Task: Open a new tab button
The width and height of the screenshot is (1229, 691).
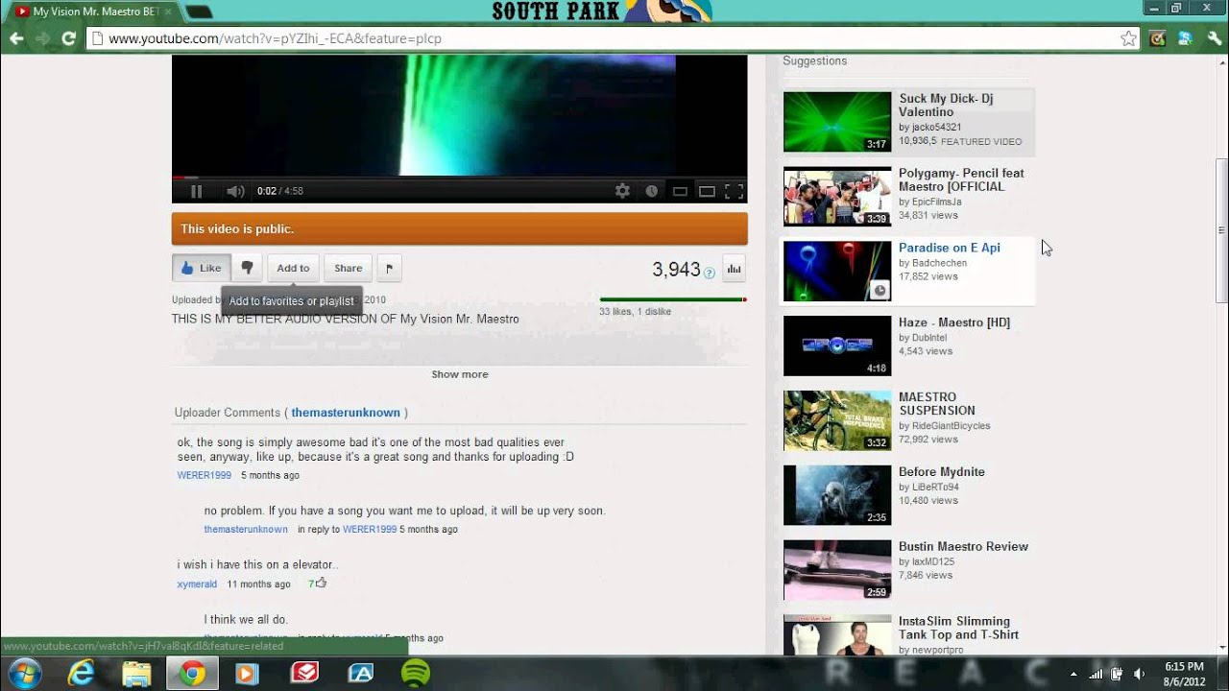Action: 199,12
